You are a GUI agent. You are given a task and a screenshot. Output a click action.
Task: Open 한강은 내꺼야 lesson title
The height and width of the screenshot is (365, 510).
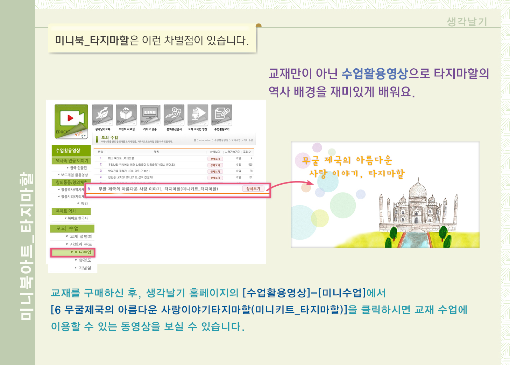click(130, 177)
